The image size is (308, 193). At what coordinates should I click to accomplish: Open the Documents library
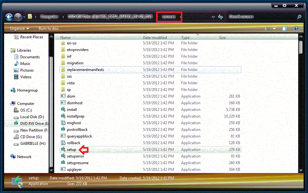tap(27, 57)
